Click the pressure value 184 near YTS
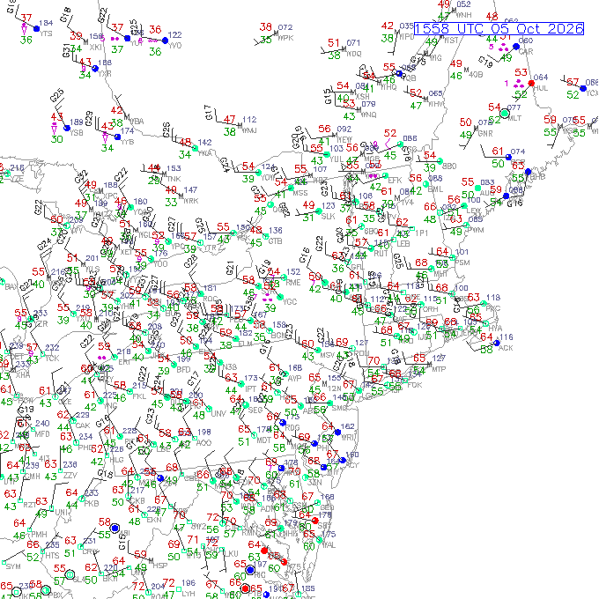This screenshot has height=599, width=599. 46,23
